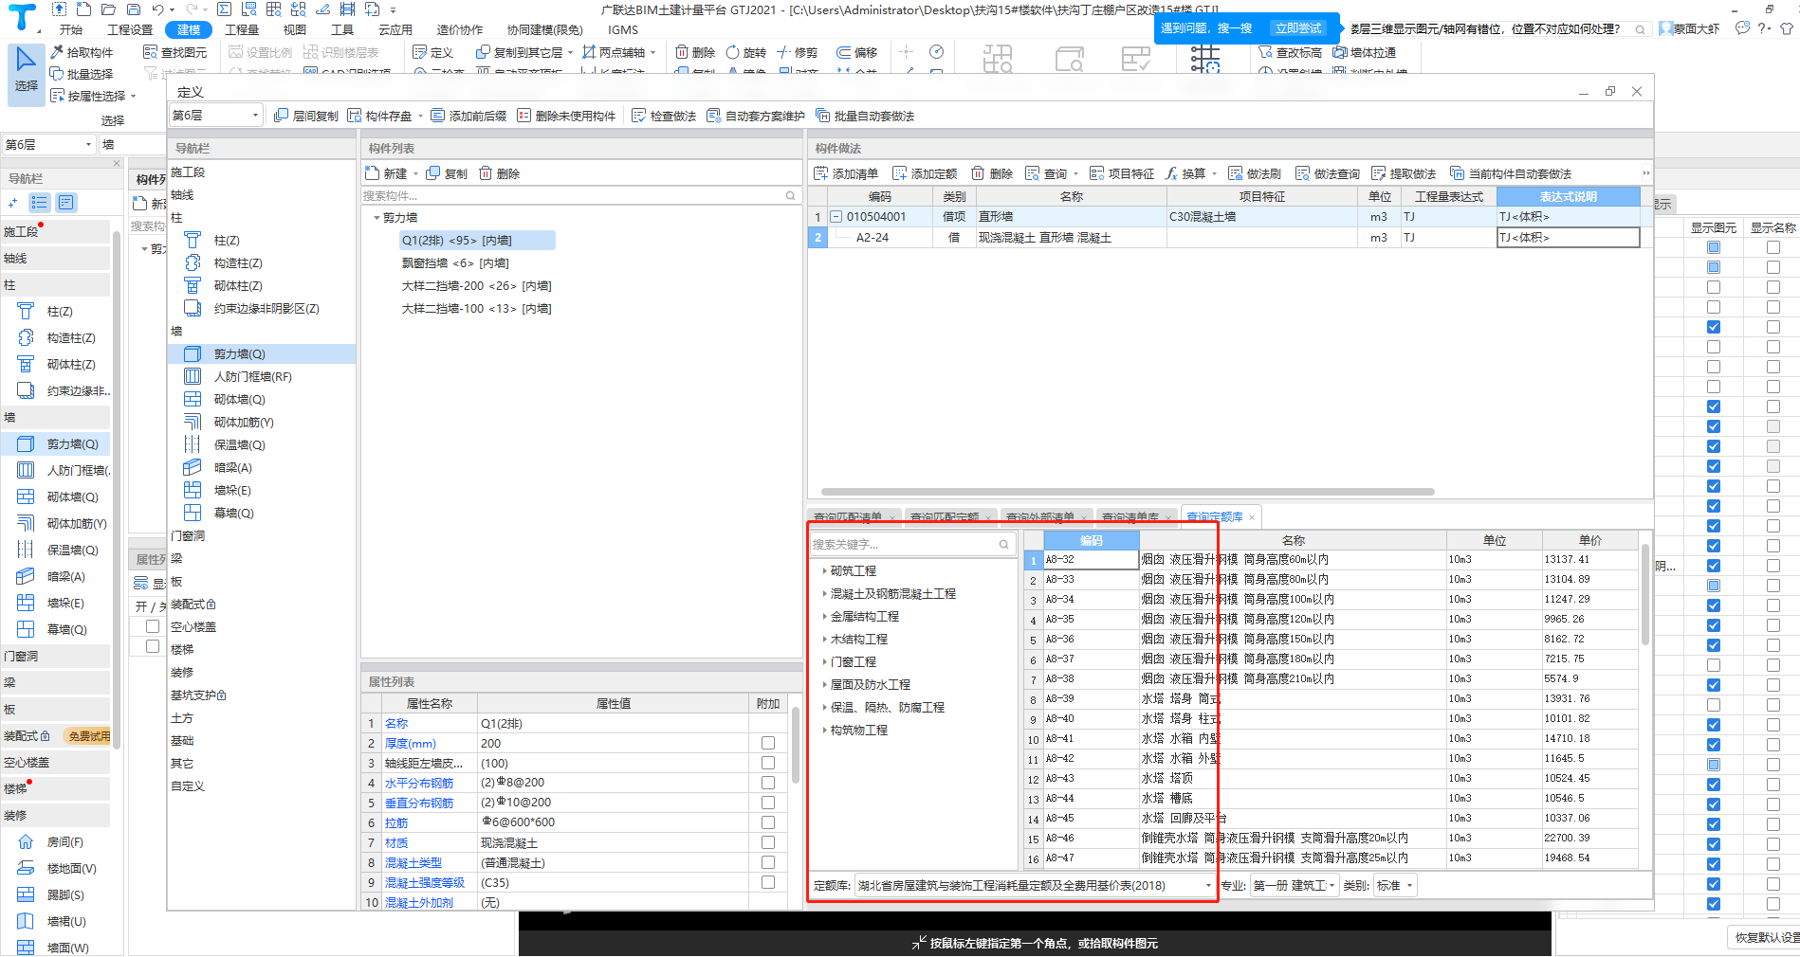Viewport: 1800px width, 957px height.
Task: Switch to the 工程设置 ribbon tab
Action: click(130, 29)
